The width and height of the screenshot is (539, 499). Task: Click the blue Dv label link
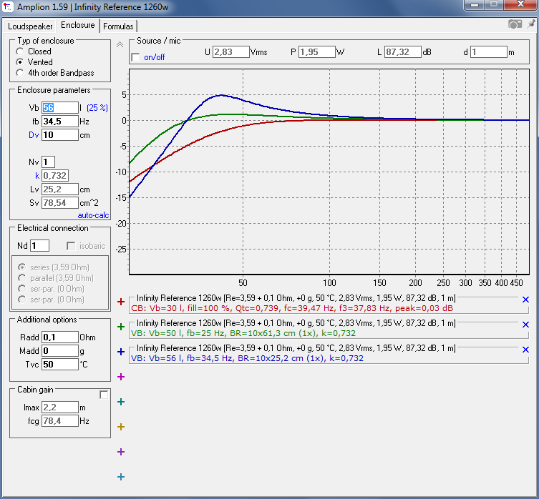pos(34,135)
